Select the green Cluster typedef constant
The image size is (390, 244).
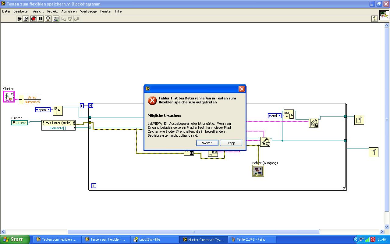tap(19, 123)
